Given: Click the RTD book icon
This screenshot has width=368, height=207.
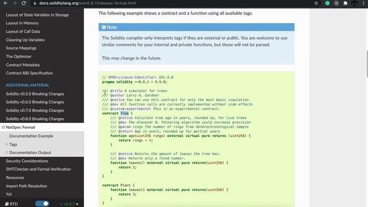Looking at the screenshot, I should 7,204.
